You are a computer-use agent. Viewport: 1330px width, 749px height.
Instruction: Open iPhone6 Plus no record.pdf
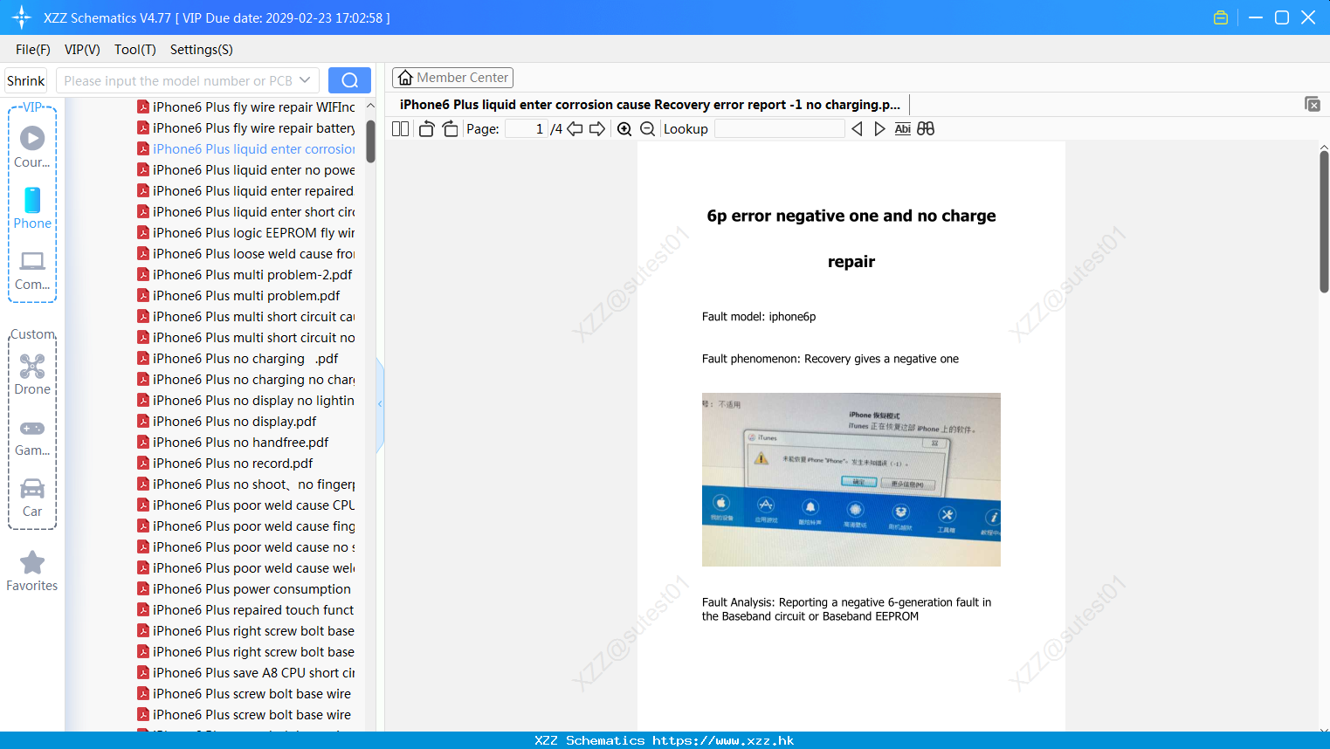pyautogui.click(x=225, y=464)
